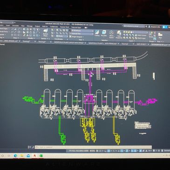
Task: Select the Culling tool icon
Action: [x=97, y=34]
